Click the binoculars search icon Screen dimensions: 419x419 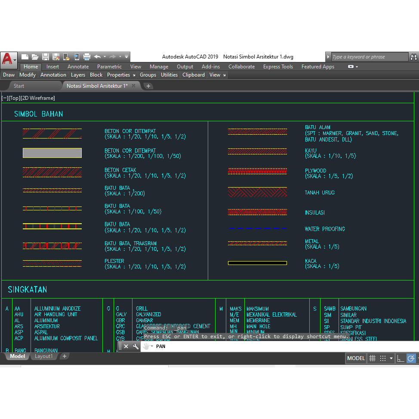coord(414,57)
